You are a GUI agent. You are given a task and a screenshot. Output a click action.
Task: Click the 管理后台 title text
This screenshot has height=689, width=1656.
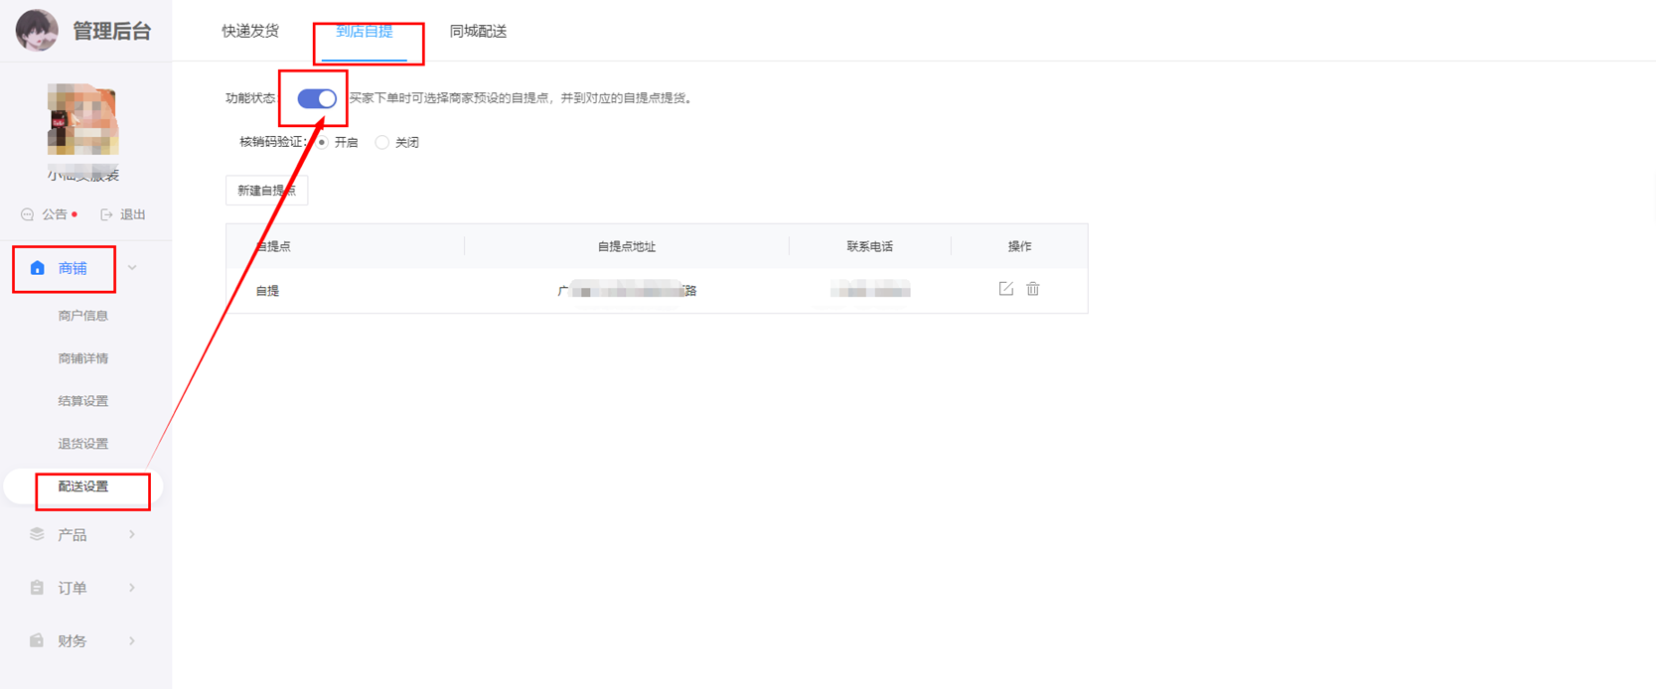click(112, 31)
